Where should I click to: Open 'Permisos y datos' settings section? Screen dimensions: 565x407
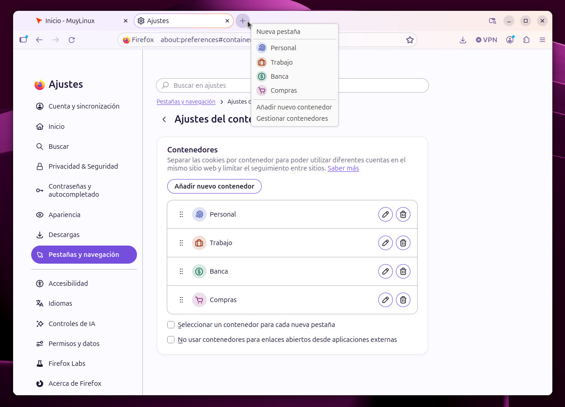pos(84,344)
